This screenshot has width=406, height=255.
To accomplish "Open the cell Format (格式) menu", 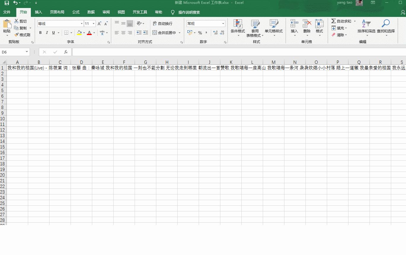I will click(319, 28).
